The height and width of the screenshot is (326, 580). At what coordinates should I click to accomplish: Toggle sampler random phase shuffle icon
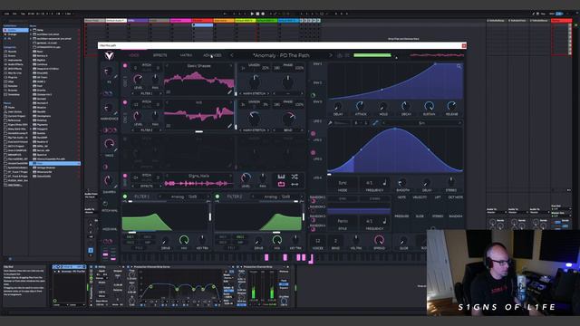[x=295, y=177]
